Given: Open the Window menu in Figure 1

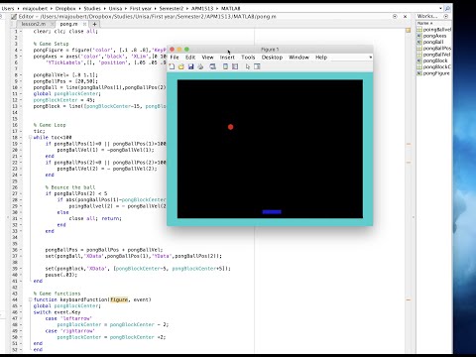Looking at the screenshot, I should (298, 58).
